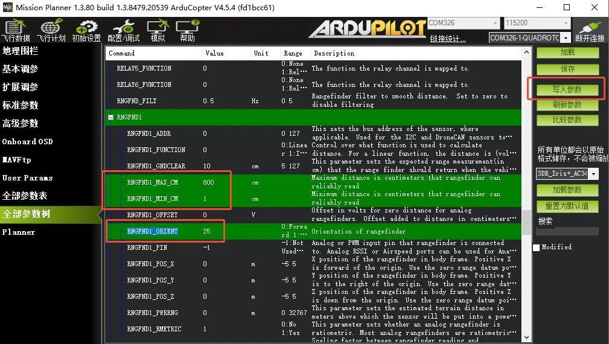Select the RNGFND1_OFFSET parameter row

[314, 215]
